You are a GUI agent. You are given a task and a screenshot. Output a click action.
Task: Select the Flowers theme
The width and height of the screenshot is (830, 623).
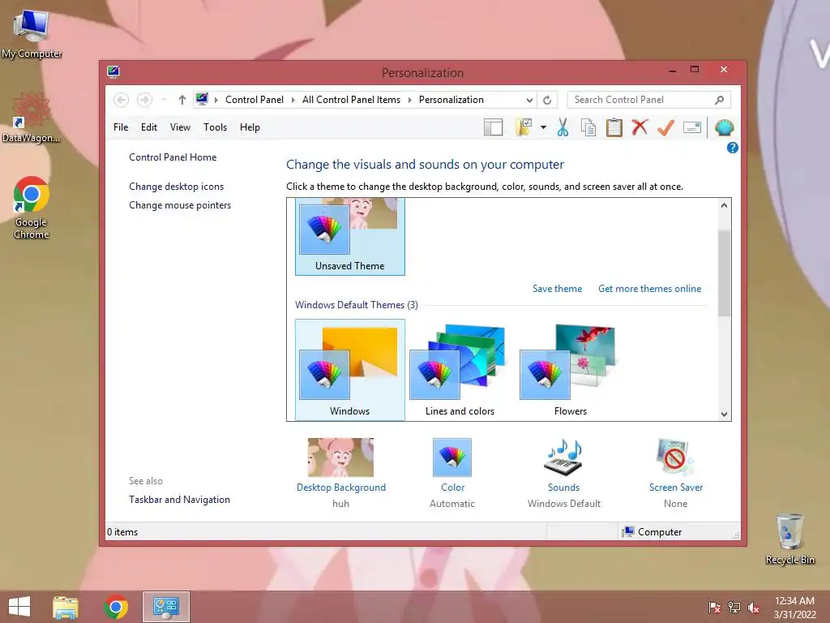coord(570,370)
